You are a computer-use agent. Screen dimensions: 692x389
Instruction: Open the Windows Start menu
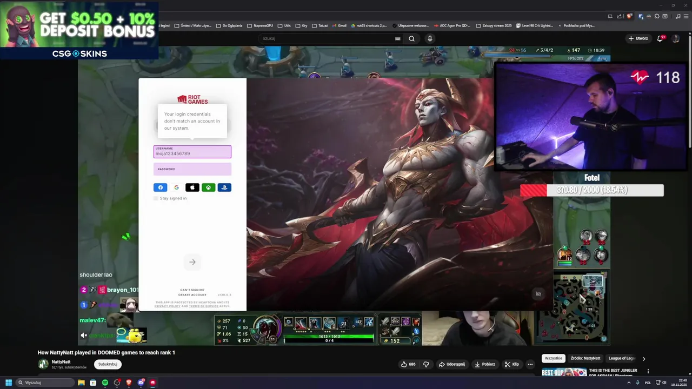(x=8, y=383)
